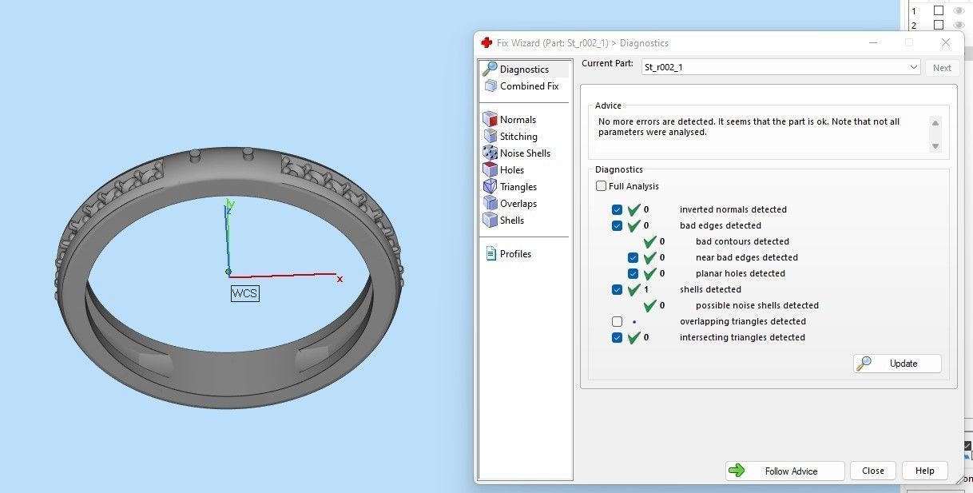Click the Combined Fix cube icon
This screenshot has width=973, height=493.
(x=490, y=86)
